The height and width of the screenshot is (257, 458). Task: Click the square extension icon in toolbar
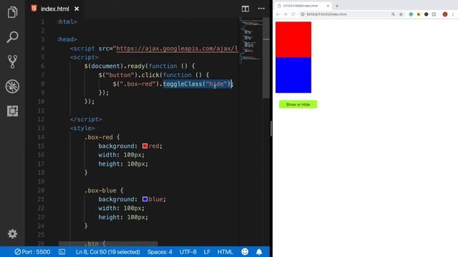coord(434,14)
